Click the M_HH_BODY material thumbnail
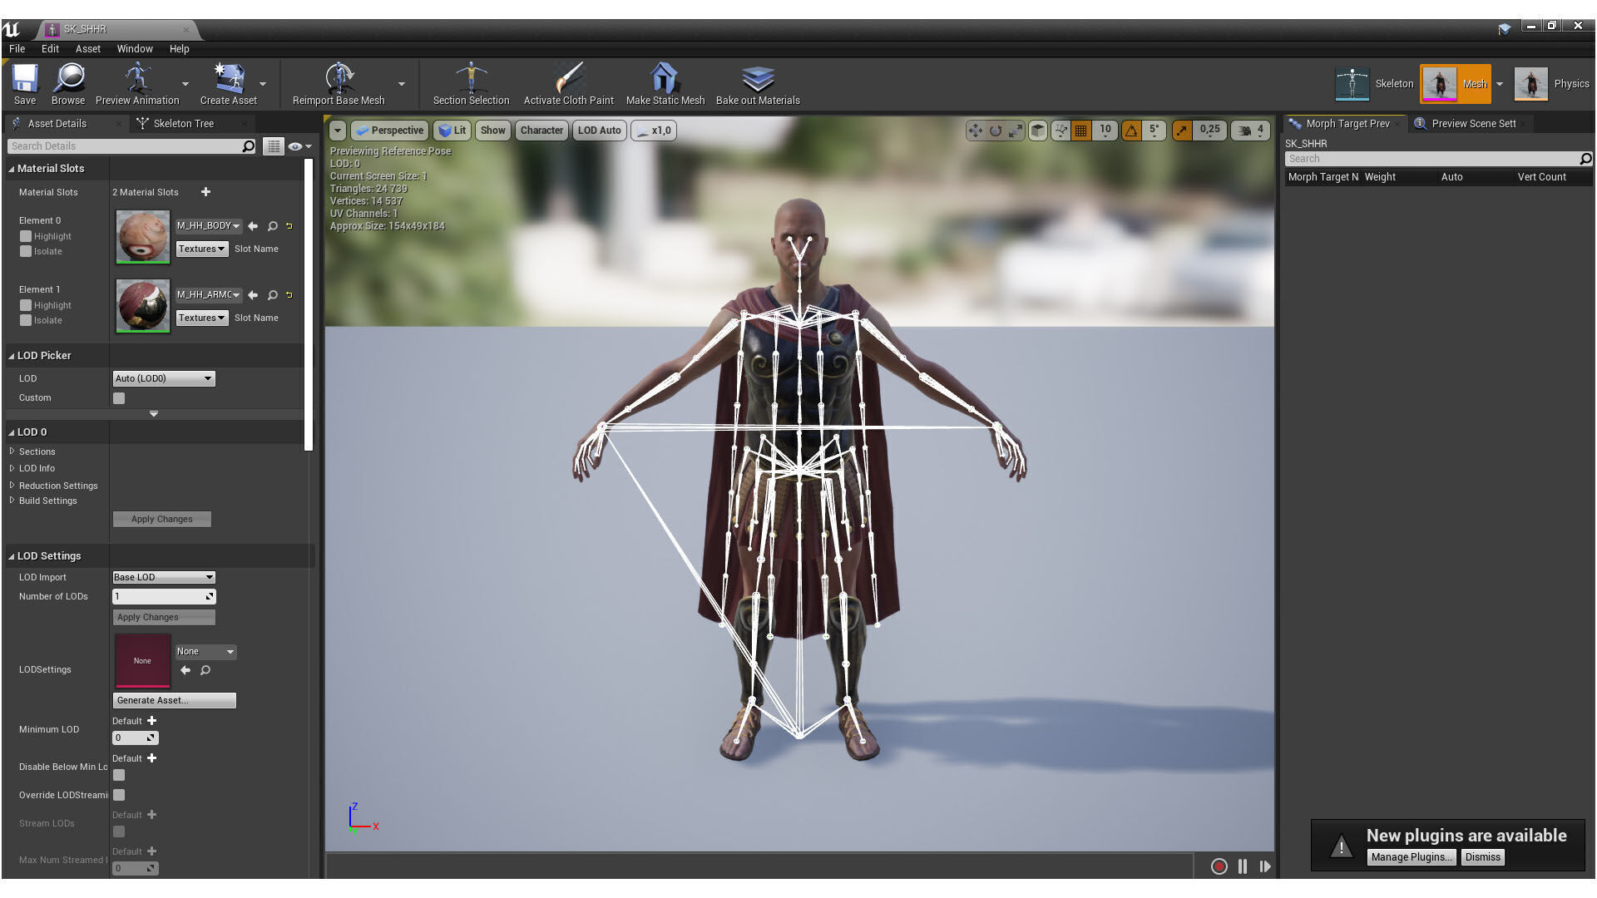Image resolution: width=1597 pixels, height=898 pixels. 142,237
